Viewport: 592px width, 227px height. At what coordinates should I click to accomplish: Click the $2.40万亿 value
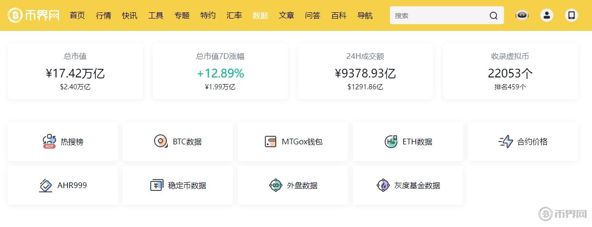point(75,87)
